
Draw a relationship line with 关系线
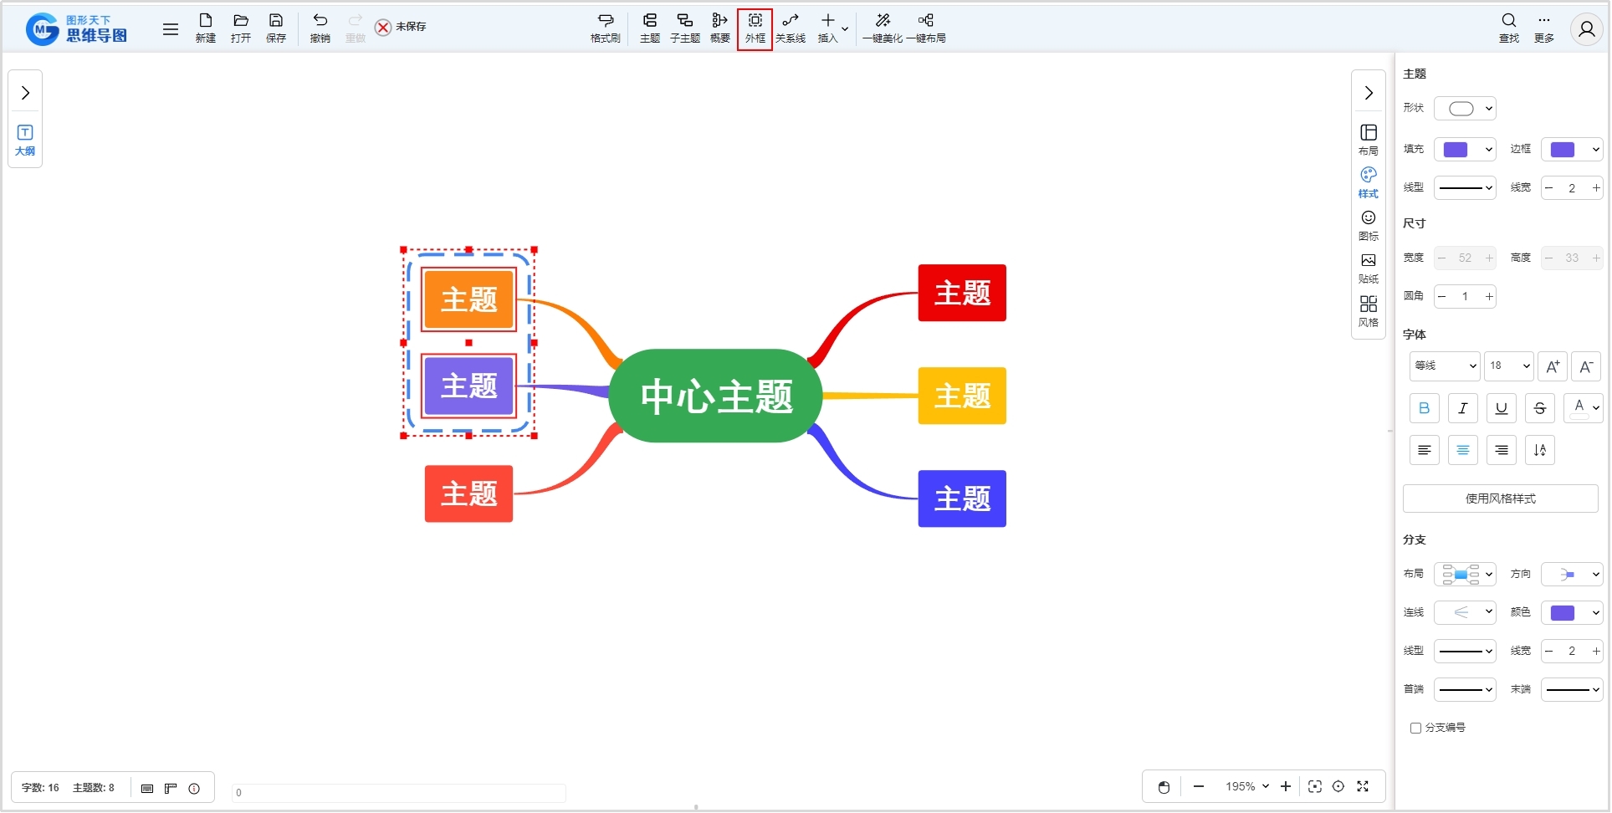pyautogui.click(x=791, y=28)
